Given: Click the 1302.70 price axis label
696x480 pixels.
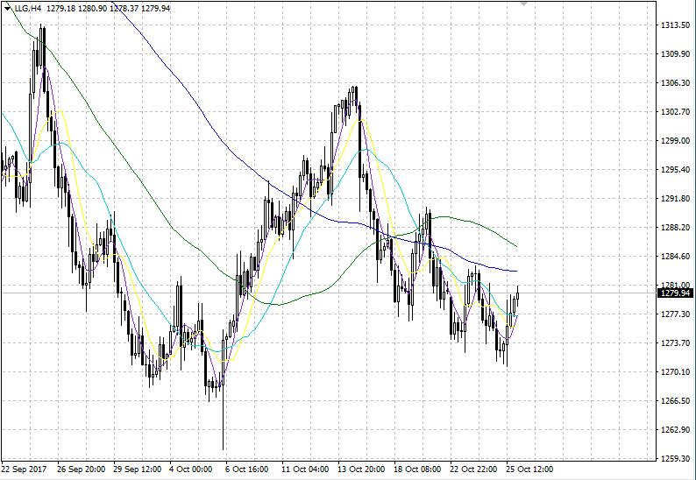Looking at the screenshot, I should click(675, 112).
